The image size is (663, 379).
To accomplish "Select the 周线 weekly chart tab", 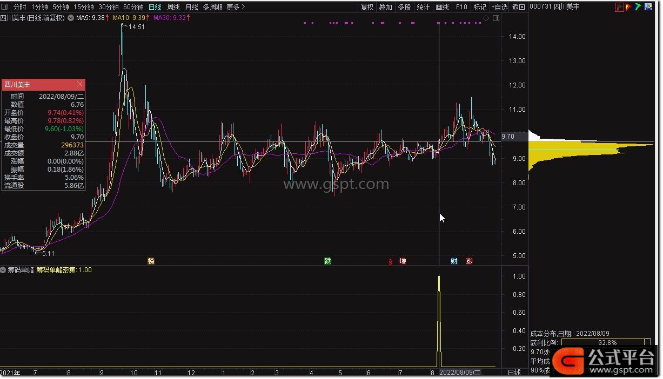I will point(173,7).
